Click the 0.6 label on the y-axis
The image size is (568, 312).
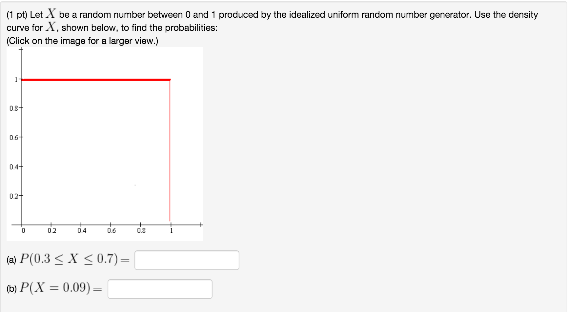pyautogui.click(x=13, y=138)
